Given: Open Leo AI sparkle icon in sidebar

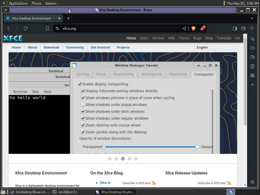Looking at the screenshot, I should point(252,39).
